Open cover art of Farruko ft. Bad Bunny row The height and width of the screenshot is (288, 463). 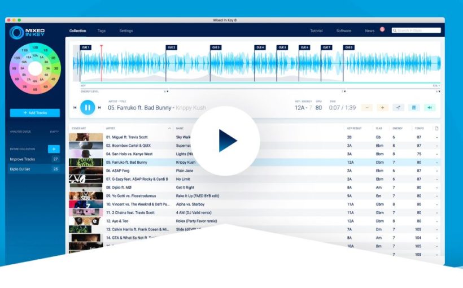tap(86, 162)
